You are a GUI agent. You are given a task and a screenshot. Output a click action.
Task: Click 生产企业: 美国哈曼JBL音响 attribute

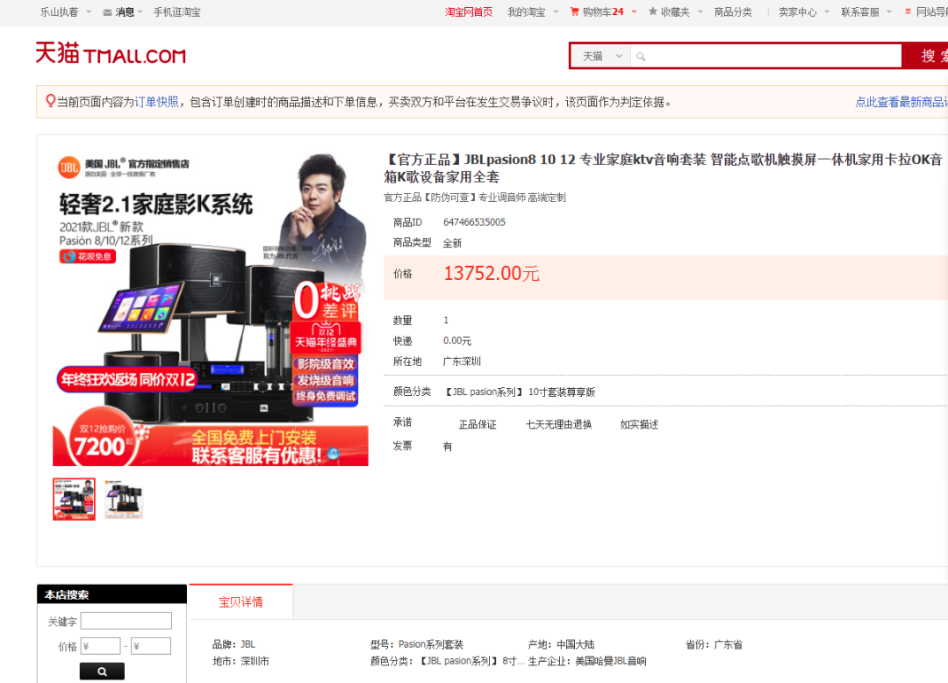point(587,661)
